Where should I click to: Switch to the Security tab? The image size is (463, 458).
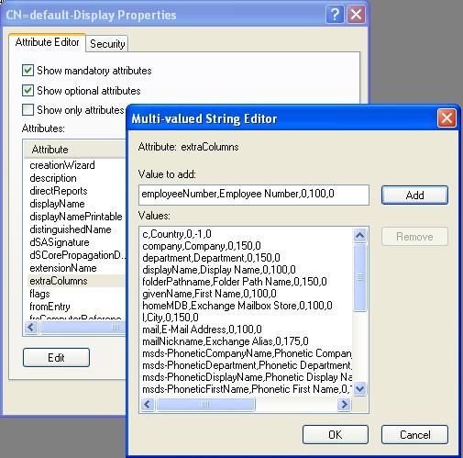(x=107, y=44)
